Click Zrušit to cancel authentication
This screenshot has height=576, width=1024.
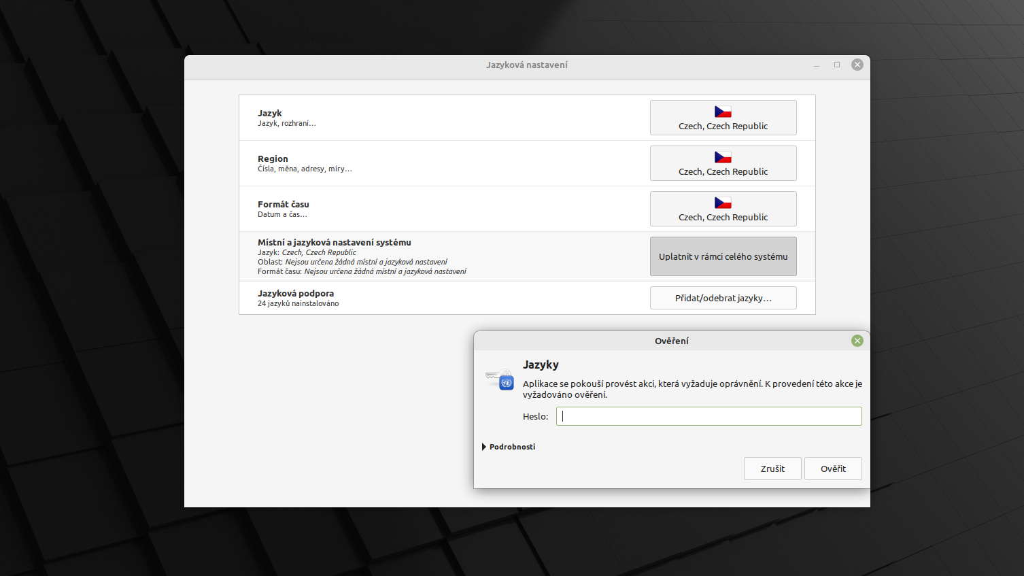coord(772,469)
